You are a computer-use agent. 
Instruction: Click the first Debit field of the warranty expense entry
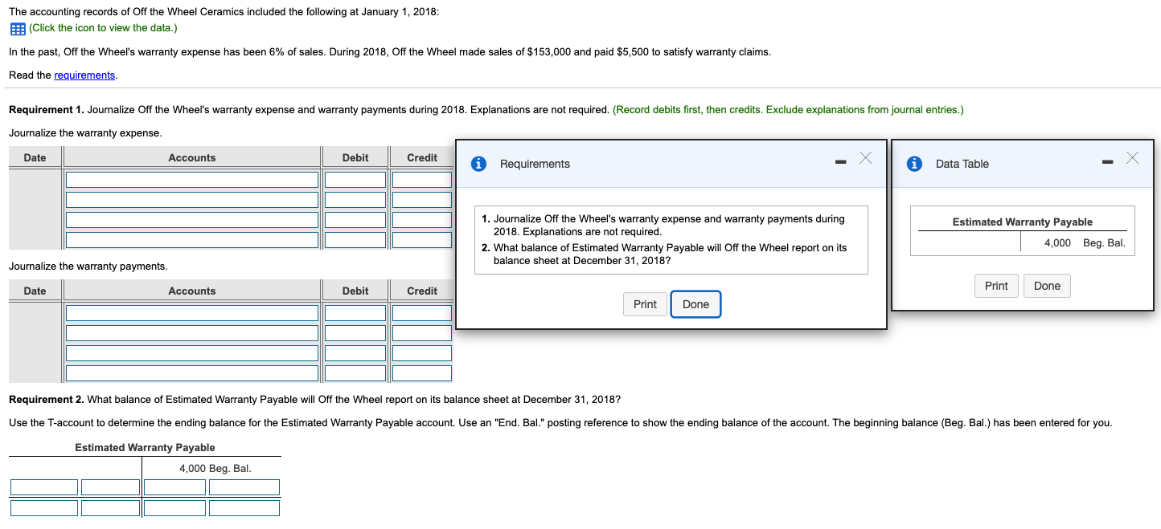(x=354, y=179)
